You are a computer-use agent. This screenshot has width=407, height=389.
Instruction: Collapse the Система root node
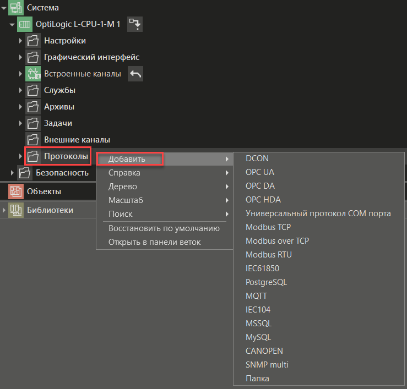[4, 8]
